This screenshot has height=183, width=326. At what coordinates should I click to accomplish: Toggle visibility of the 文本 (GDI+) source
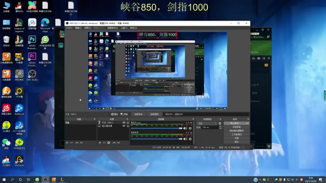click(124, 123)
